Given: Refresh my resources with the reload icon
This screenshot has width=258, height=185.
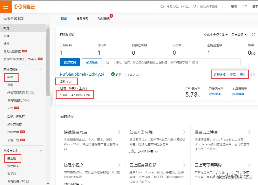Looking at the screenshot, I should coord(253,35).
